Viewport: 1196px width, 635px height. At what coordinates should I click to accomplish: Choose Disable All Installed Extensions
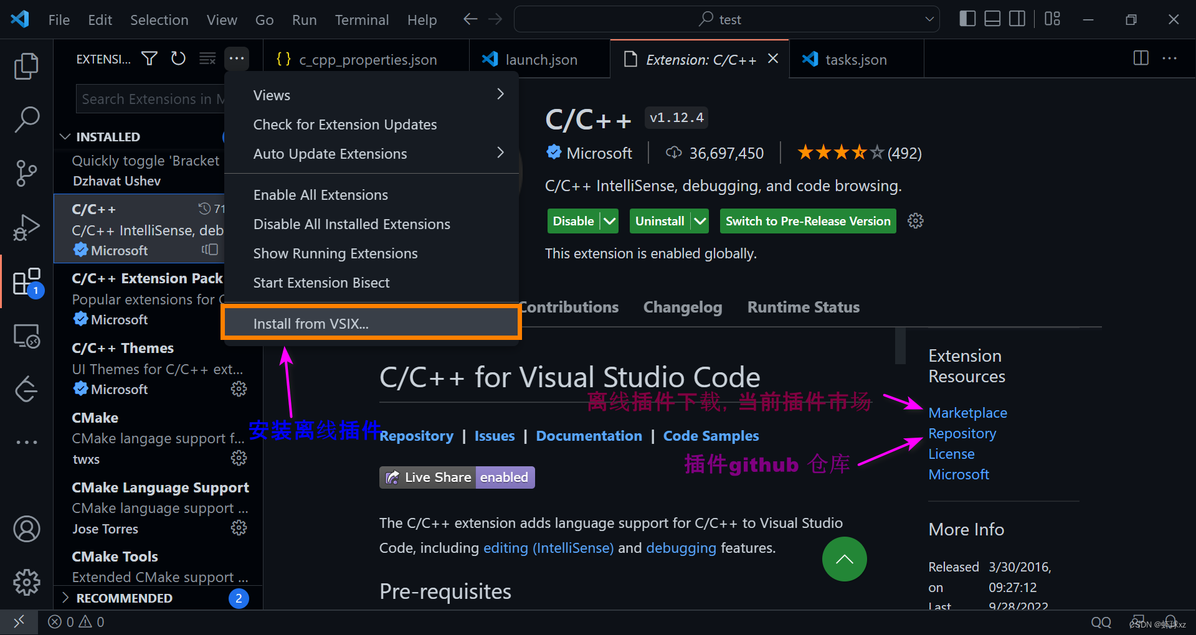(x=371, y=224)
